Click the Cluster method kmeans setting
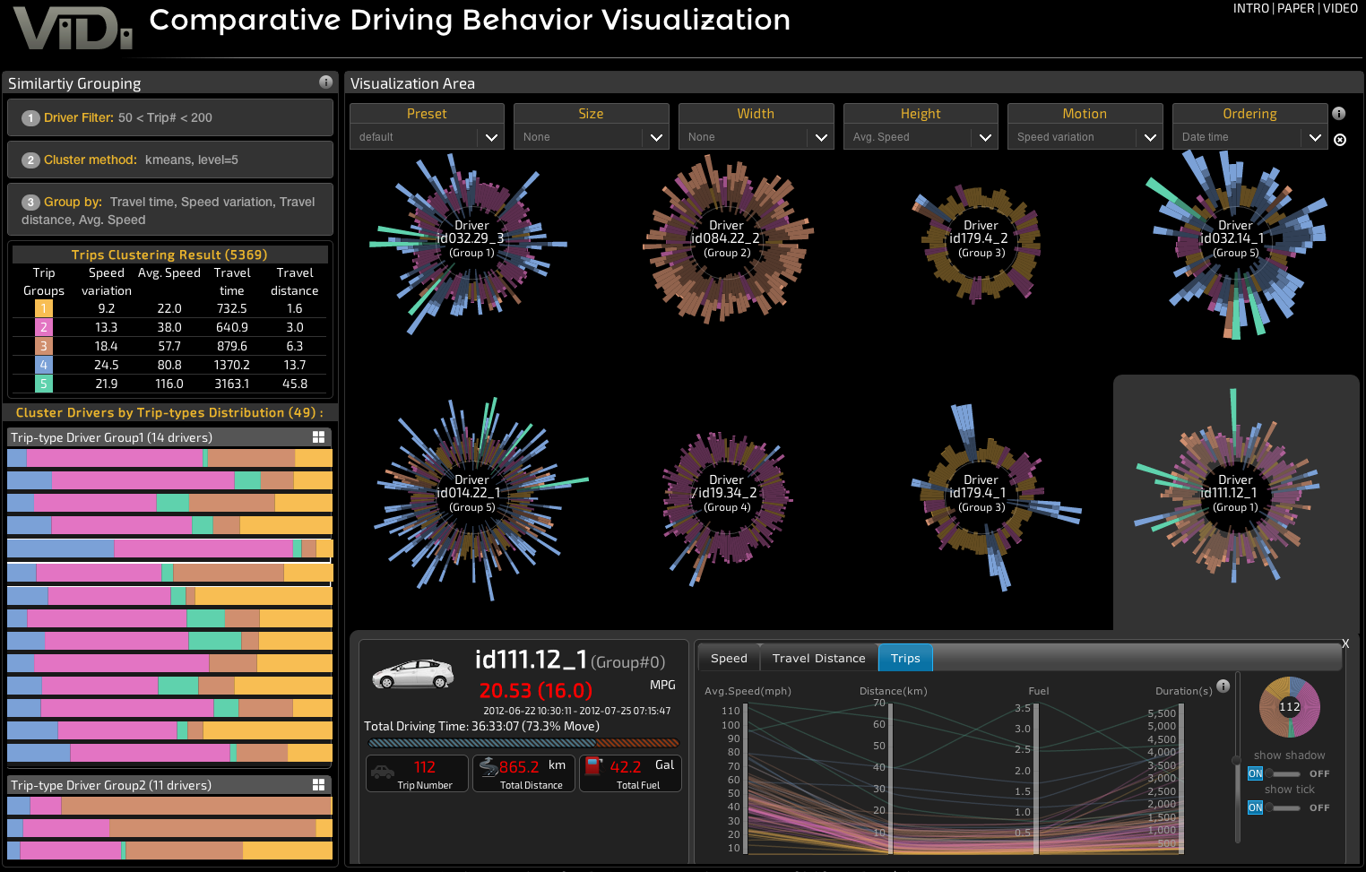 click(x=170, y=160)
